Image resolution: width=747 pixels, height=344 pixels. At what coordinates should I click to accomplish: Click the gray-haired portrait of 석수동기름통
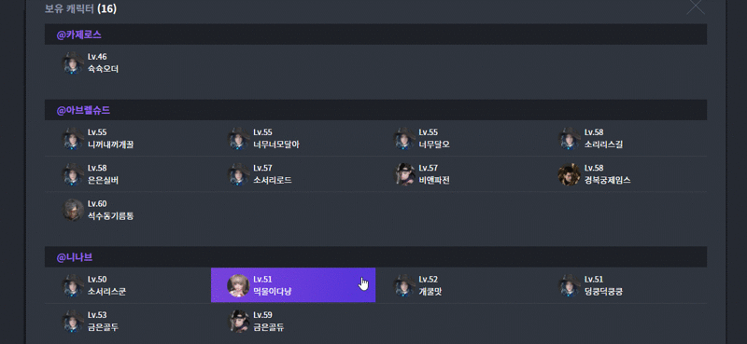click(x=74, y=210)
